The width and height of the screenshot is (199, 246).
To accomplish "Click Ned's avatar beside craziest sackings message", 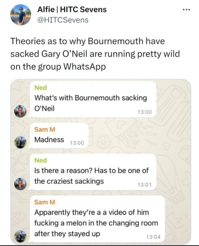I will pyautogui.click(x=20, y=184).
